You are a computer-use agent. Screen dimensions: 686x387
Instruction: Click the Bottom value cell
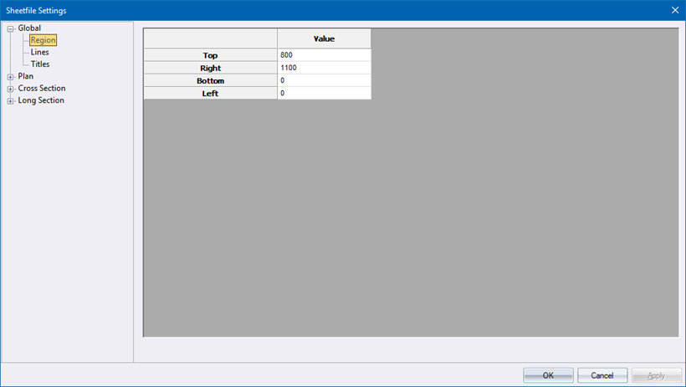(x=324, y=80)
